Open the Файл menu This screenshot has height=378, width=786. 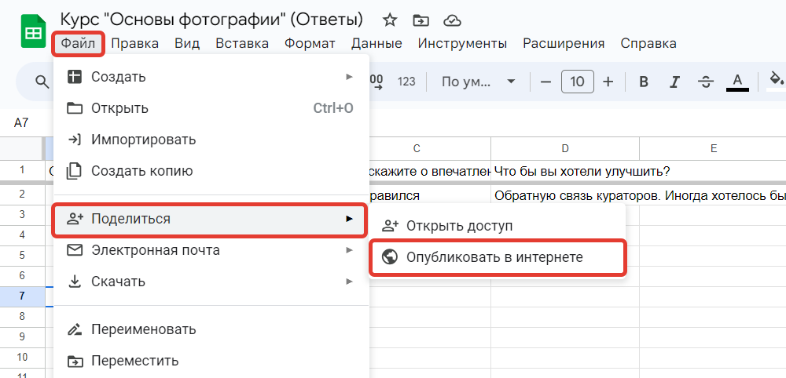pos(78,43)
